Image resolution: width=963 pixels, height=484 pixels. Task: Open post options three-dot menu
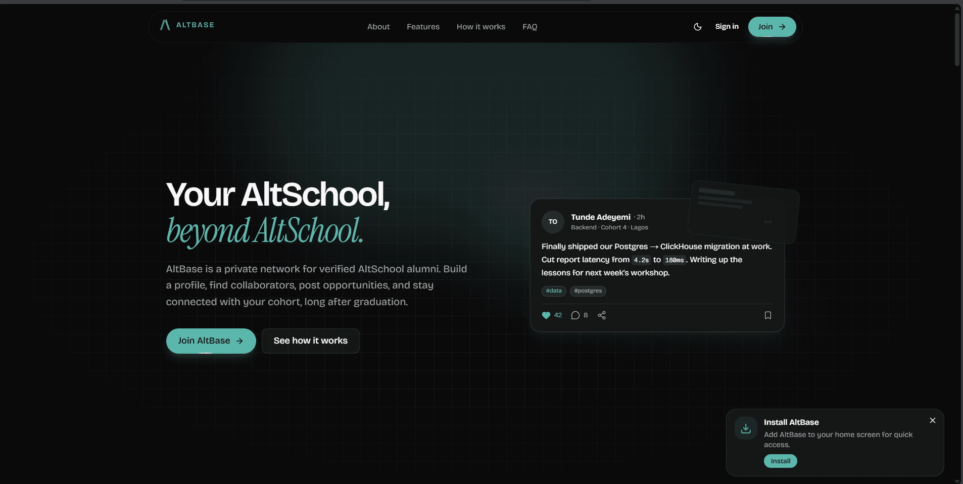click(x=768, y=222)
